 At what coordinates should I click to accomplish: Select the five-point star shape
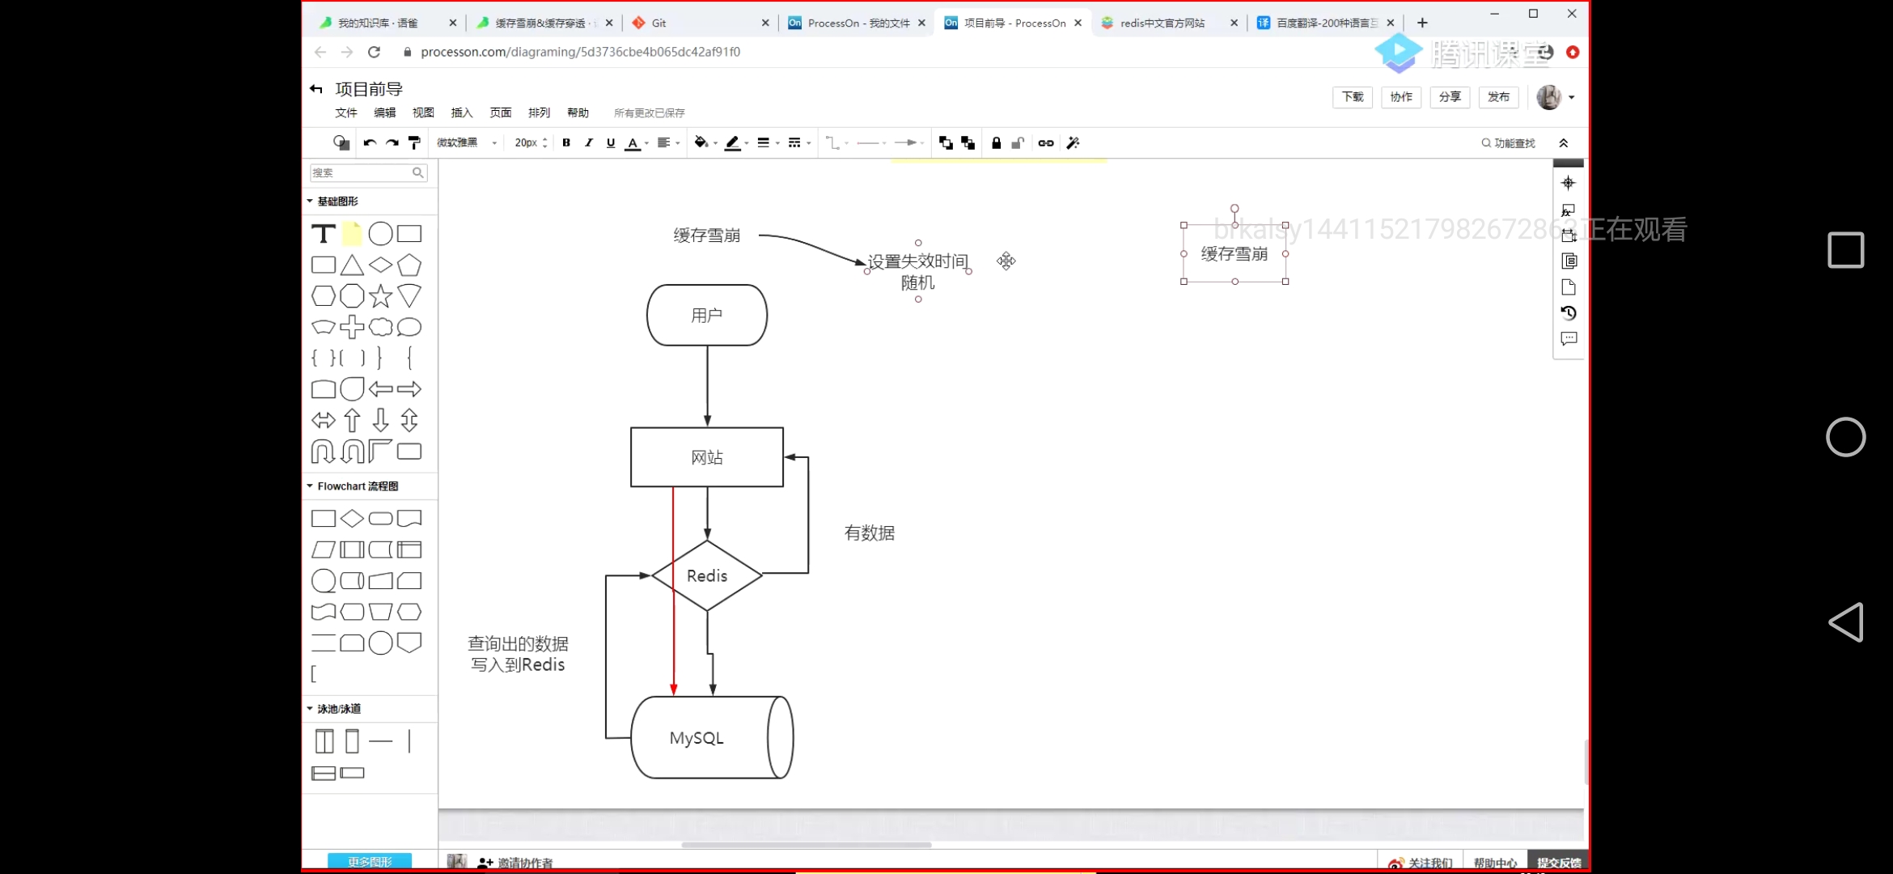380,296
